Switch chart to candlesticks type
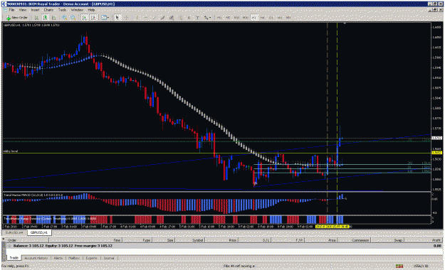Screen dimensions: 445x270 pyautogui.click(x=46, y=18)
